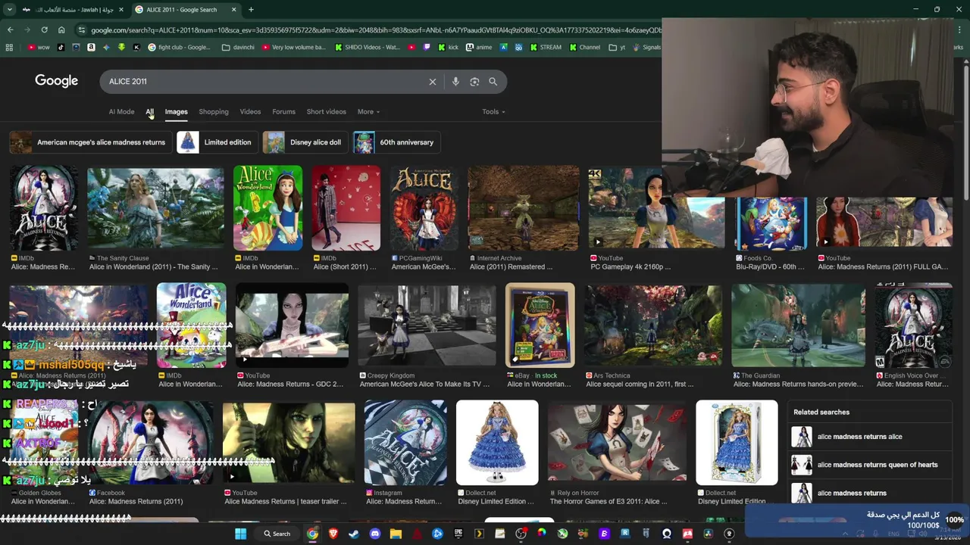
Task: Open the Channel bookmark
Action: 584,47
